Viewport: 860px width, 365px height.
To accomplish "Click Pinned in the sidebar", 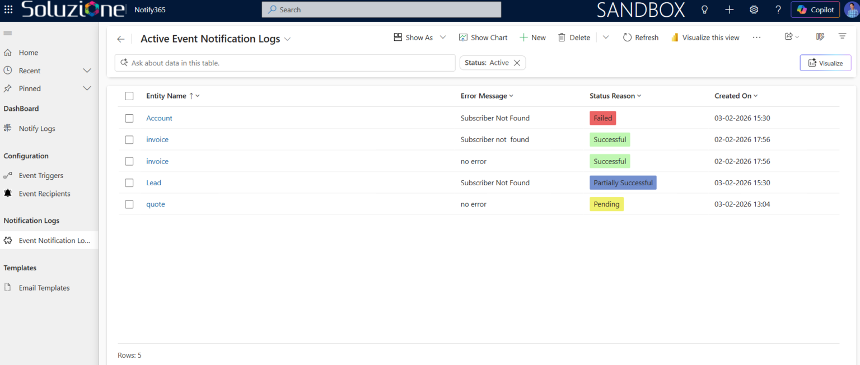I will click(30, 88).
